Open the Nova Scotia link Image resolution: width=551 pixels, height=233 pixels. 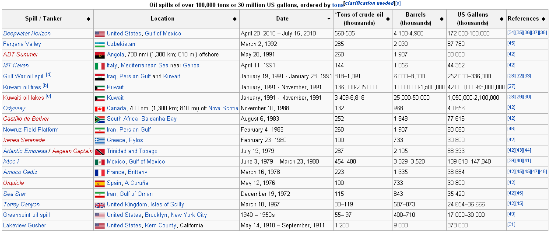[223, 108]
